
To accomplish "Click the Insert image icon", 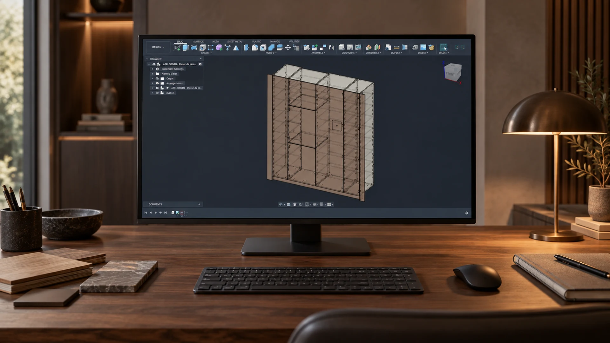I will point(423,48).
